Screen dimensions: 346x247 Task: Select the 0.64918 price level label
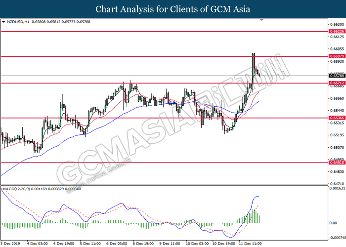tap(337, 163)
